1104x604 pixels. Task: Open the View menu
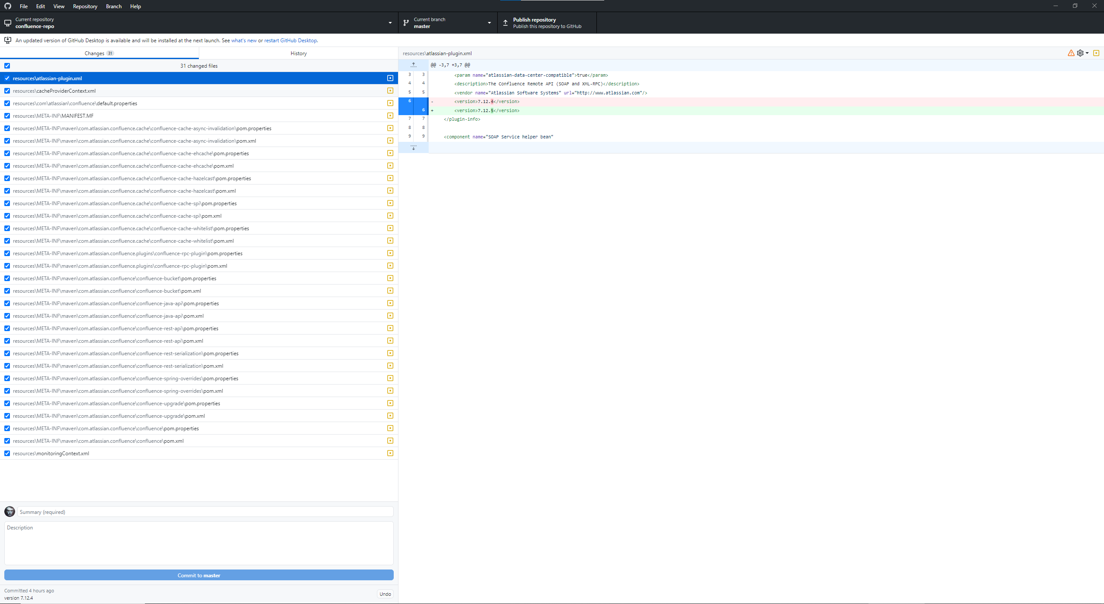click(59, 6)
